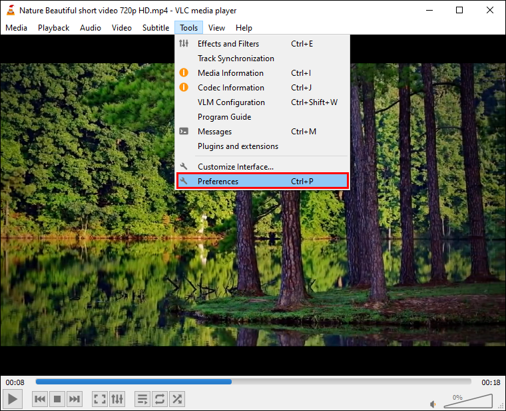Minimize the VLC window

(x=429, y=11)
